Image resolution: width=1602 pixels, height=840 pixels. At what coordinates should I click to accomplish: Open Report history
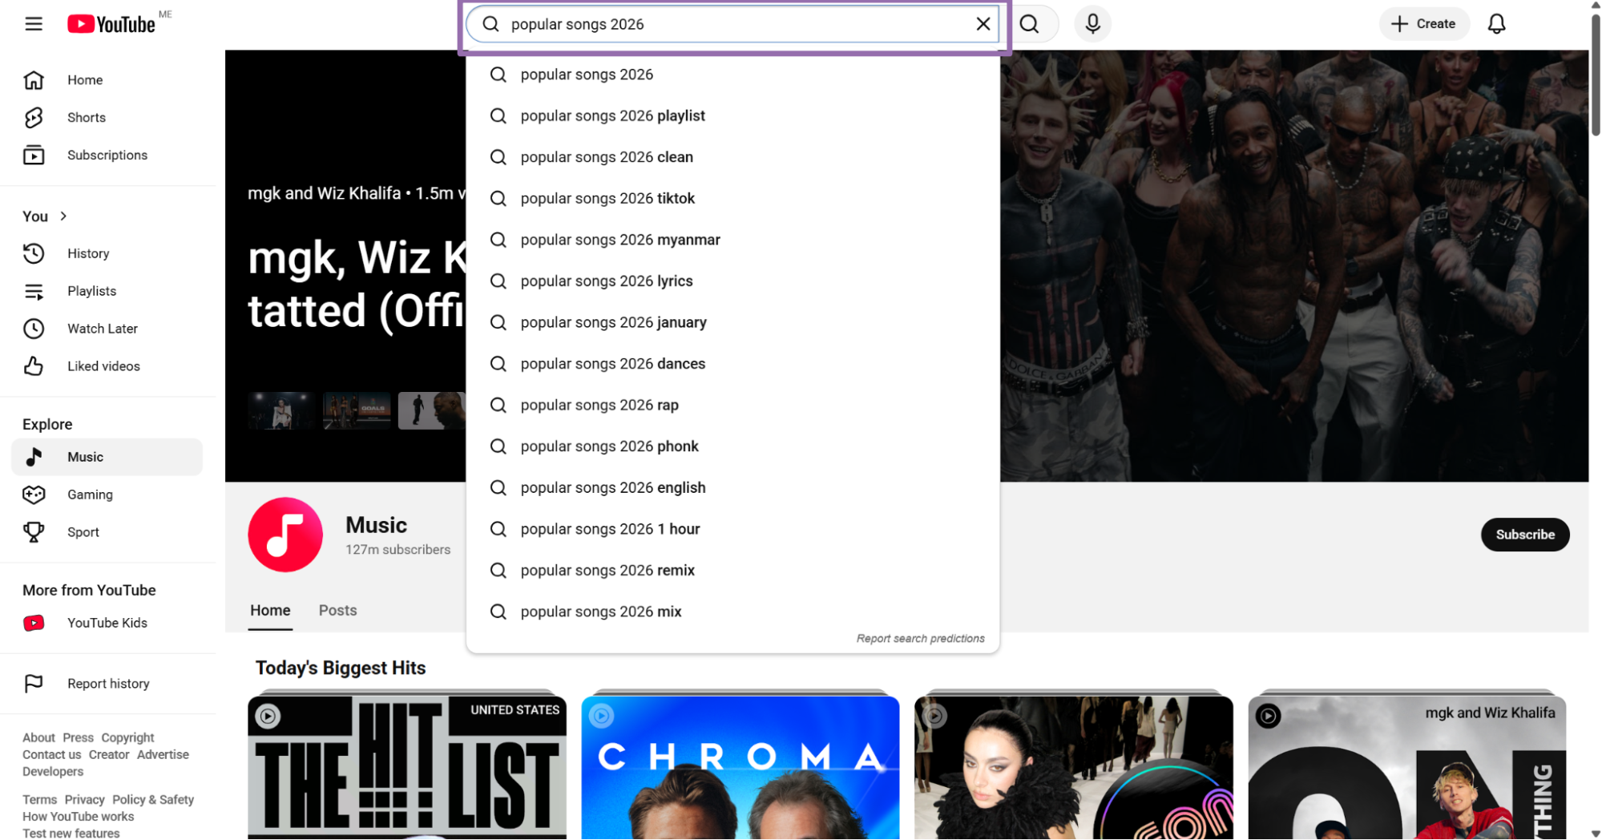pyautogui.click(x=107, y=684)
